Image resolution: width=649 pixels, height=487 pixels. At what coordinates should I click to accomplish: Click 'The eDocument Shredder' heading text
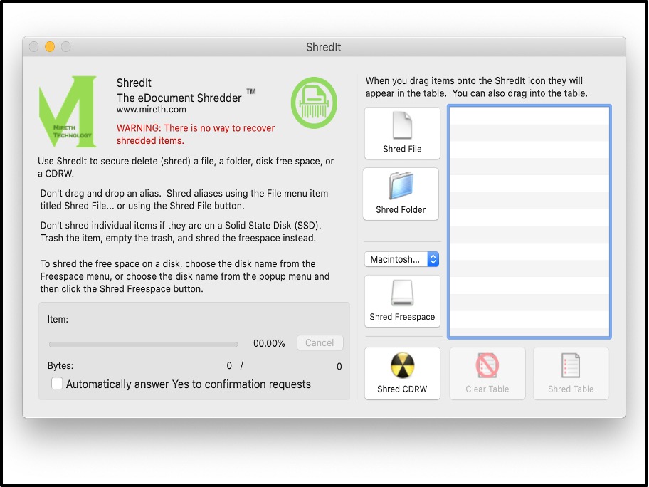[179, 98]
